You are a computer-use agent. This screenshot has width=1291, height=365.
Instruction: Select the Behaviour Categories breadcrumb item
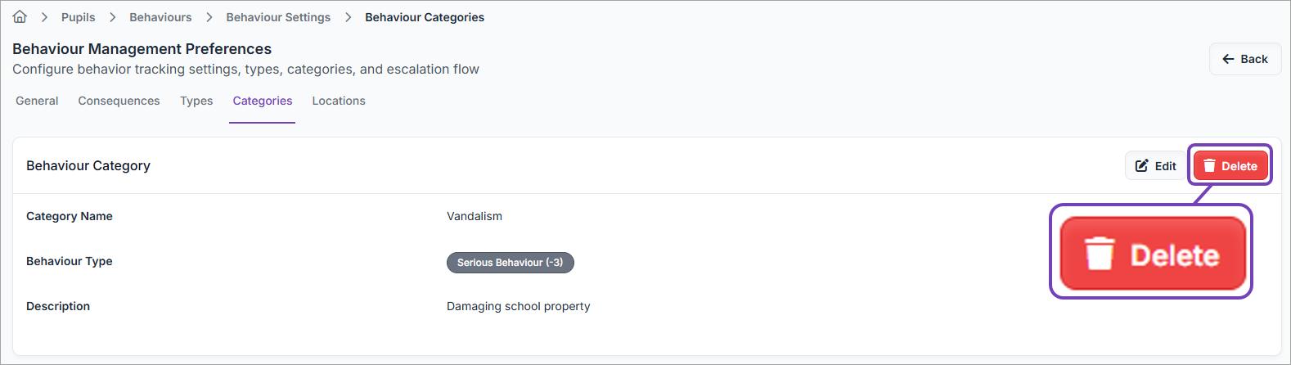424,17
